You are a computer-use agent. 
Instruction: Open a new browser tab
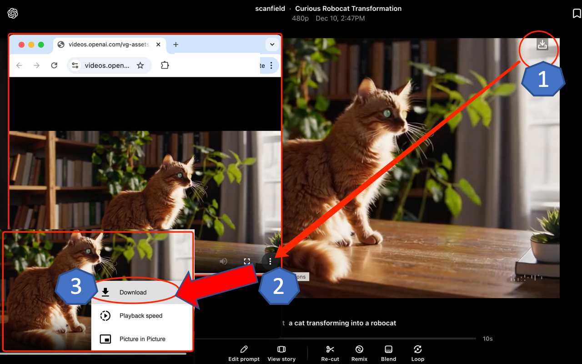pyautogui.click(x=176, y=44)
